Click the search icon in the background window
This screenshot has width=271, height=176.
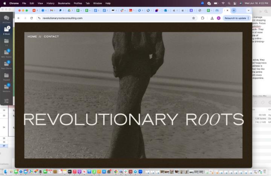coord(266,11)
